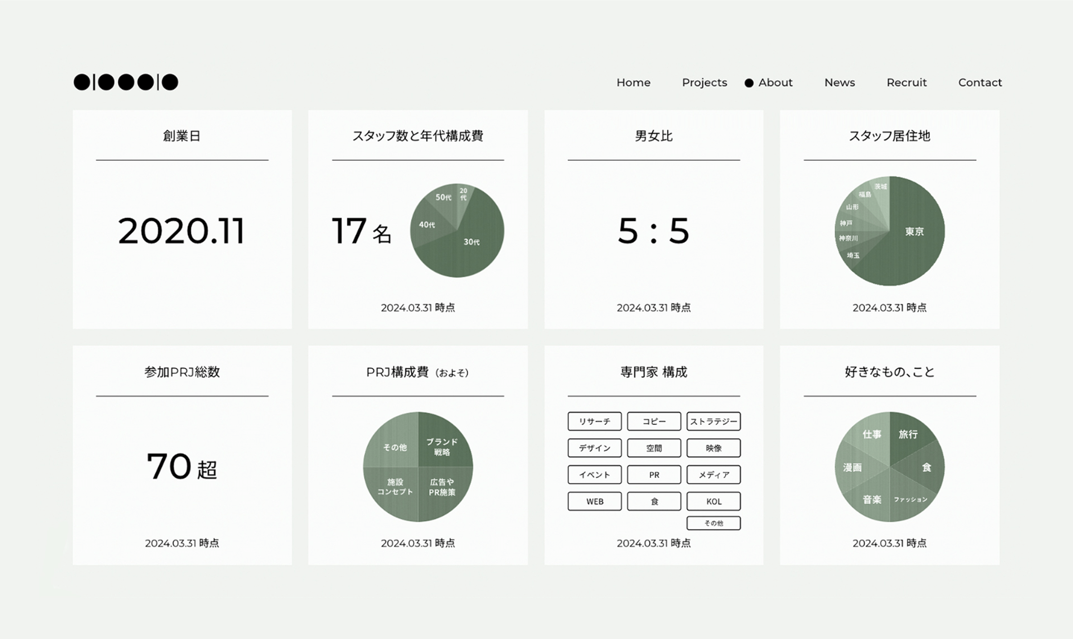Open the News page link
Image resolution: width=1073 pixels, height=639 pixels.
(x=839, y=82)
